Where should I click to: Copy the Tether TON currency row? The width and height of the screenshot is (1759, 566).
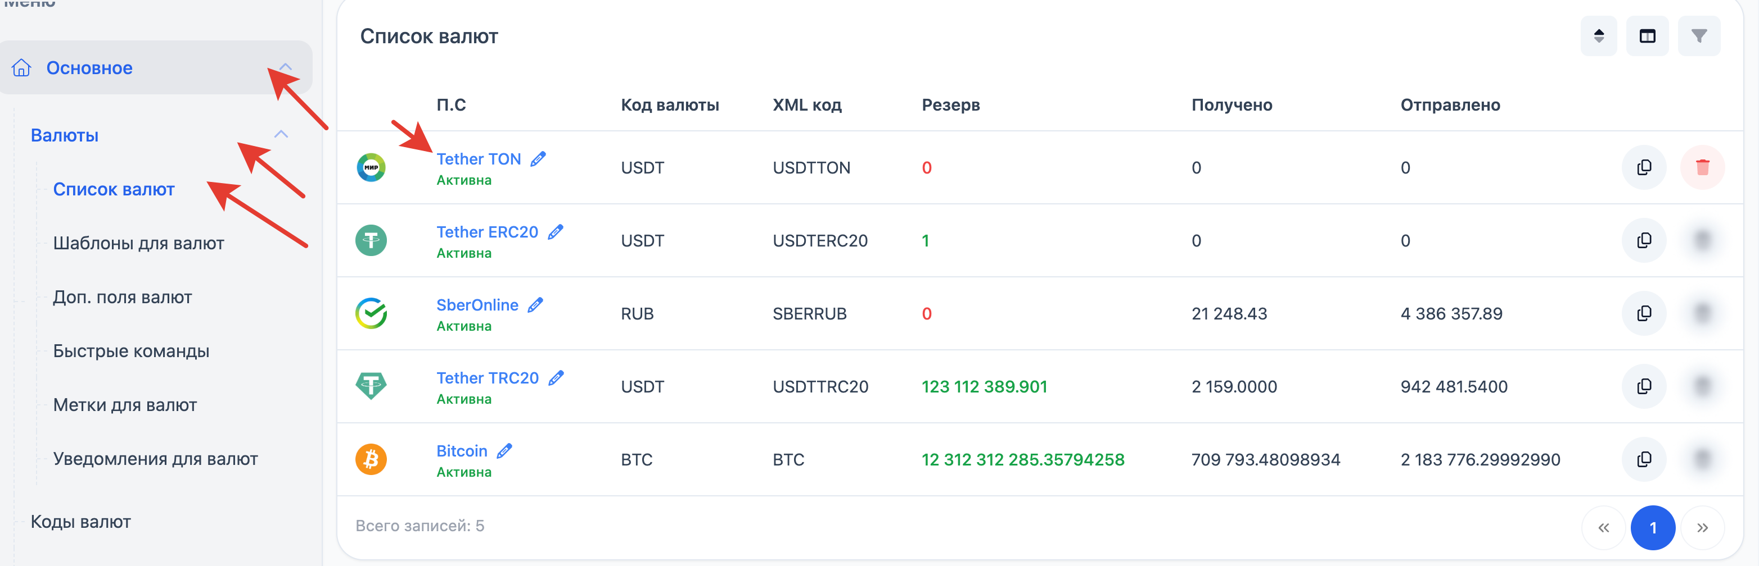coord(1644,168)
